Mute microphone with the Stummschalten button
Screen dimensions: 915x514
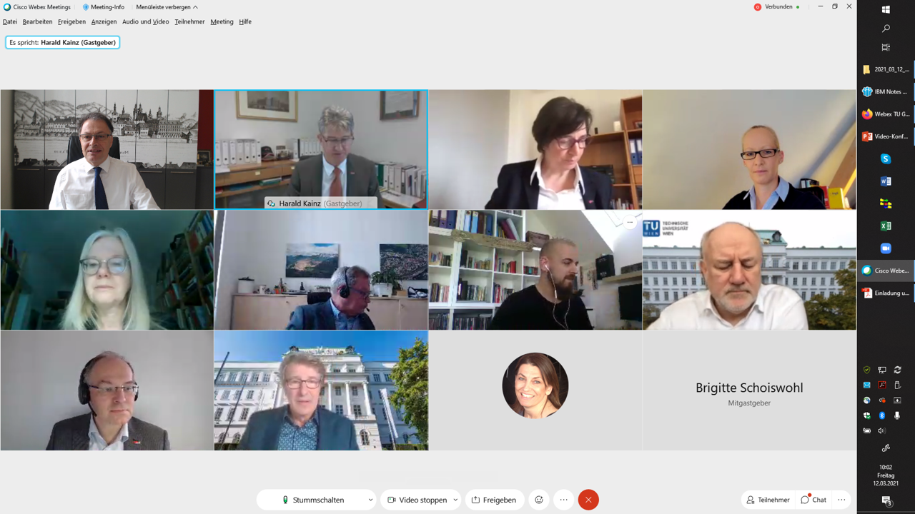(x=312, y=500)
